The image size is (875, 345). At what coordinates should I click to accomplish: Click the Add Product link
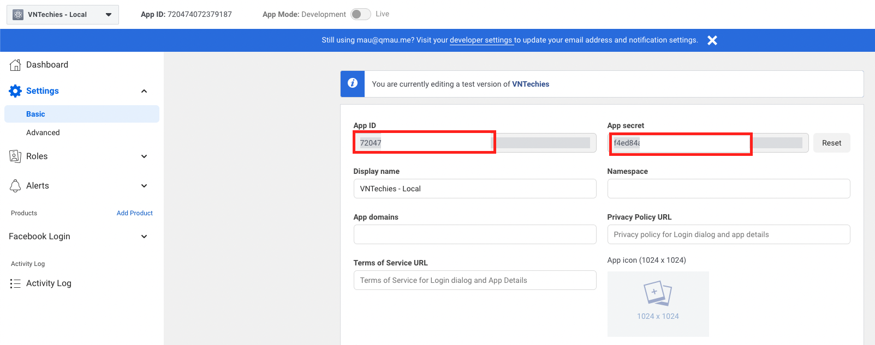pos(134,213)
